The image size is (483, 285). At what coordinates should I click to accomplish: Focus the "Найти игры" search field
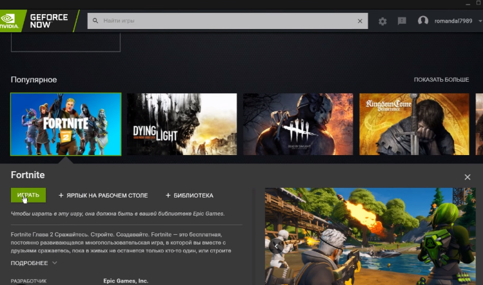tap(228, 21)
